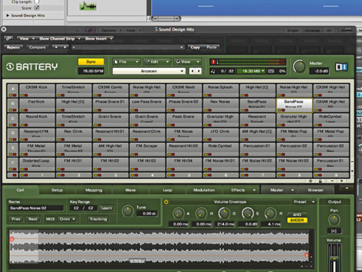The height and width of the screenshot is (272, 362).
Task: Collapse the edit pane with up arrow
Action: [347, 188]
